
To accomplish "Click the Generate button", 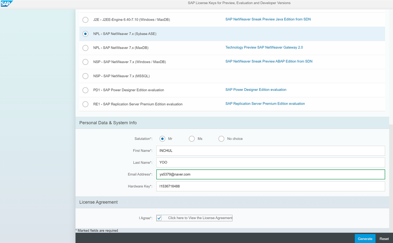I will click(x=365, y=239).
